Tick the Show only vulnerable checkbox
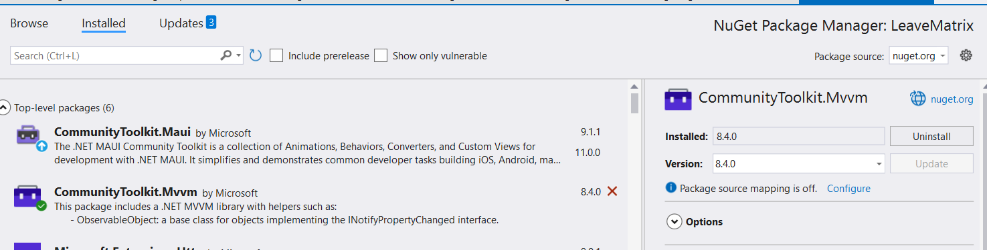This screenshot has height=250, width=987. [381, 55]
